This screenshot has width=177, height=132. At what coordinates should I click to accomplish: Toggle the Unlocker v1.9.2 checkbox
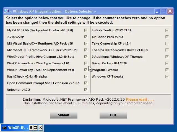click(85, 90)
